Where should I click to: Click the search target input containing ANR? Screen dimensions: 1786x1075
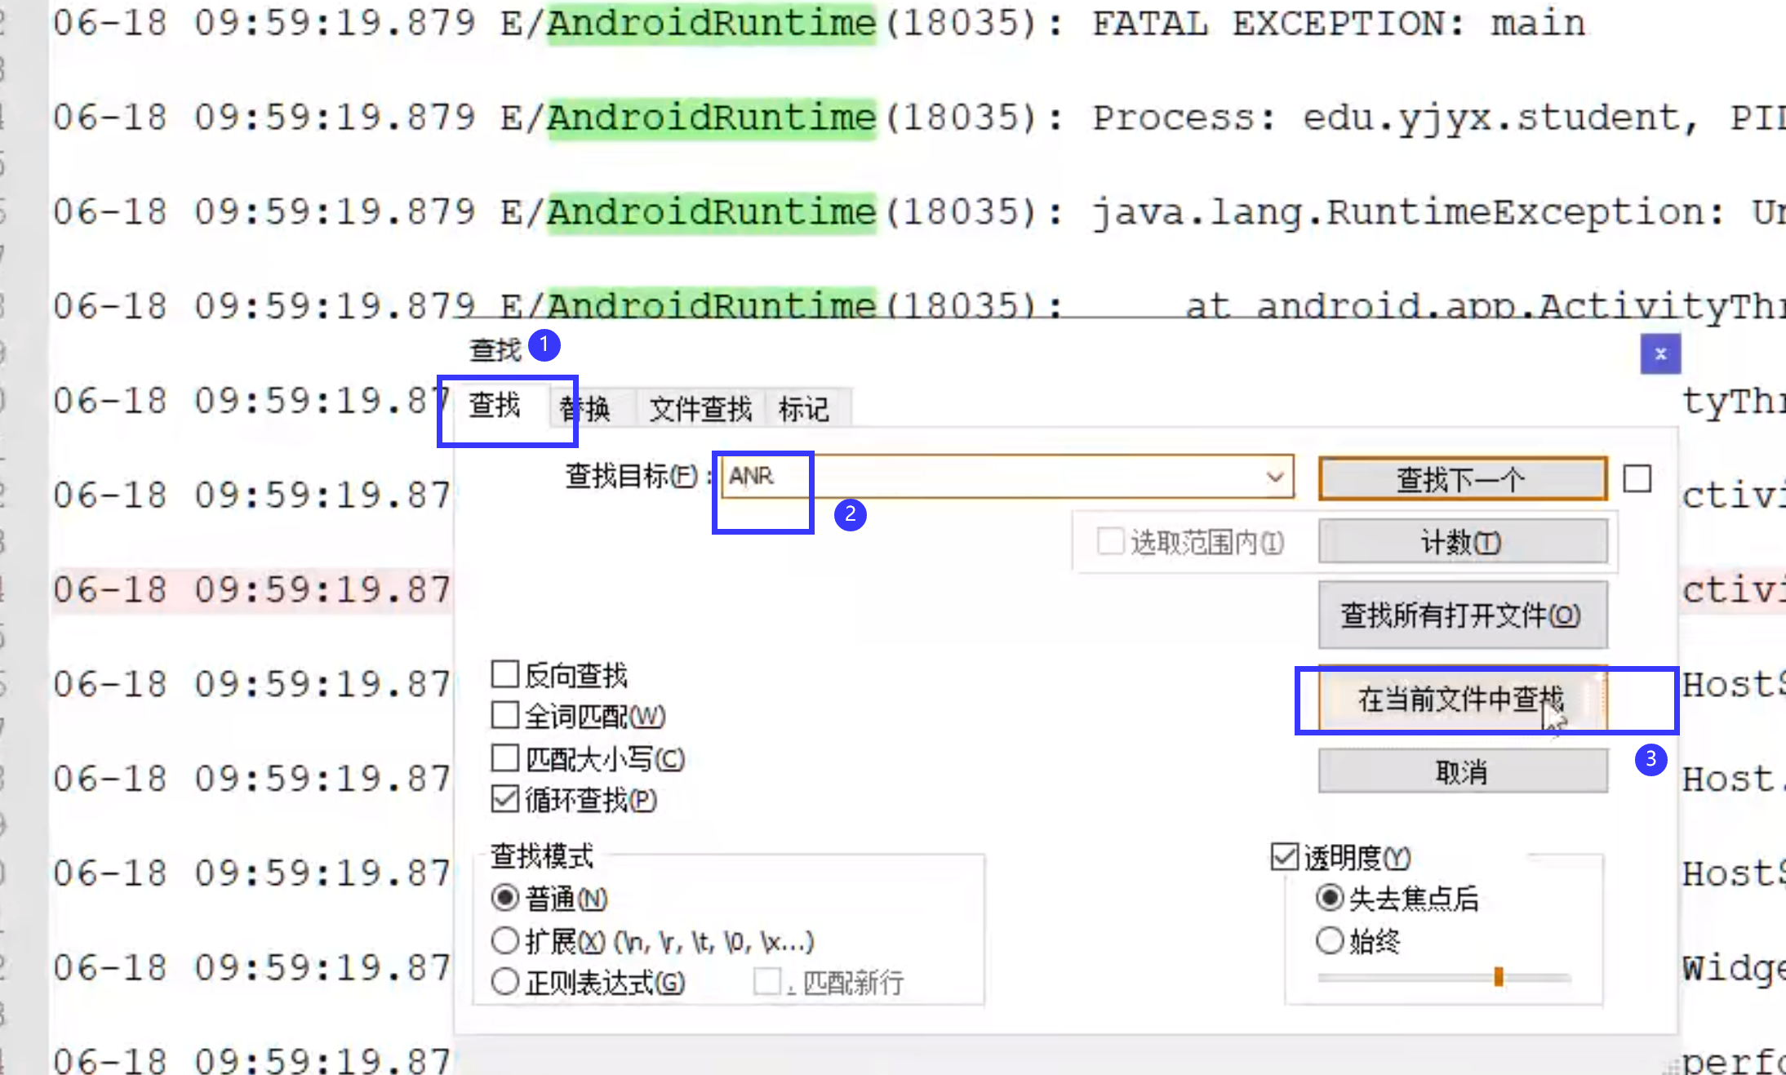coord(980,477)
